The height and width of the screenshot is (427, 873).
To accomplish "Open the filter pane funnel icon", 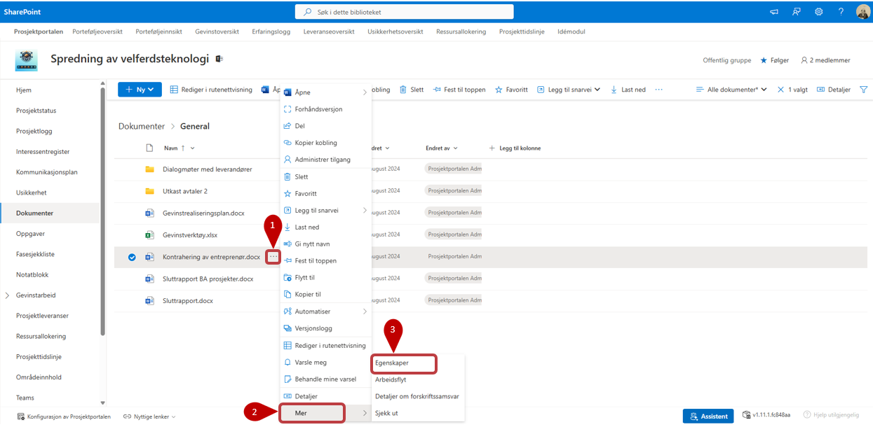I will click(863, 90).
